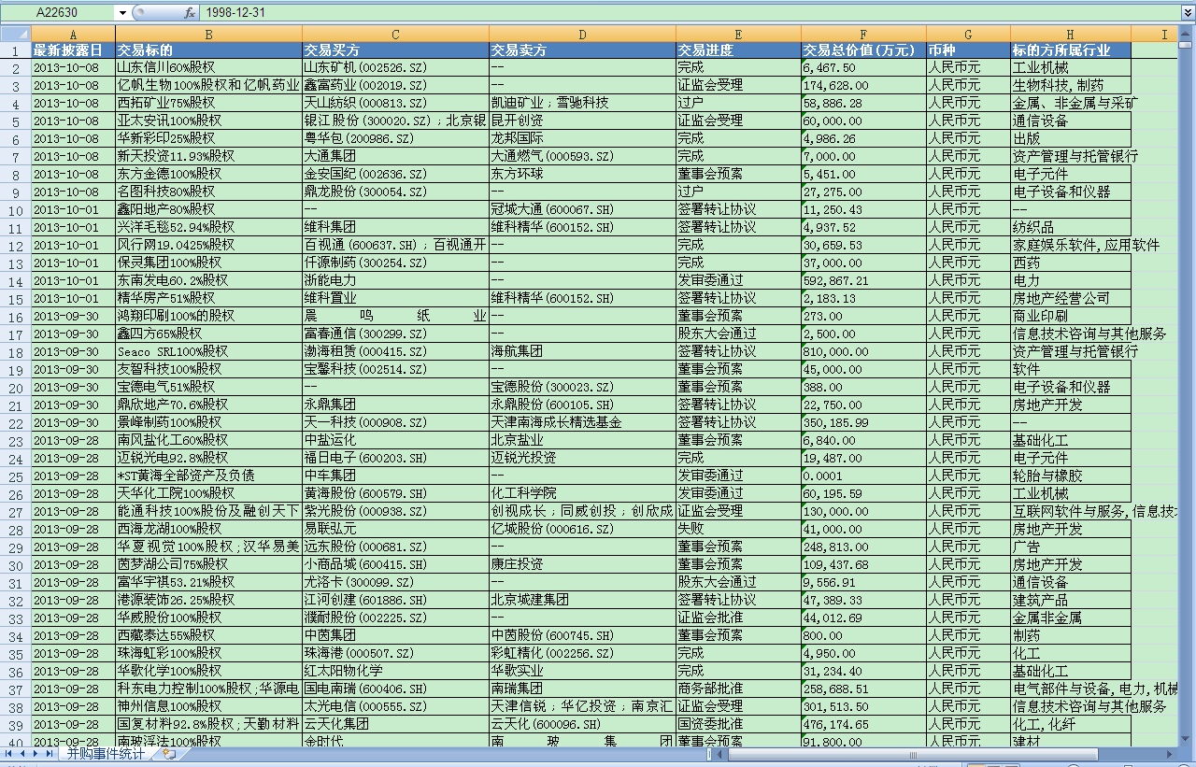The image size is (1196, 767).
Task: Select column C header
Action: coord(395,35)
